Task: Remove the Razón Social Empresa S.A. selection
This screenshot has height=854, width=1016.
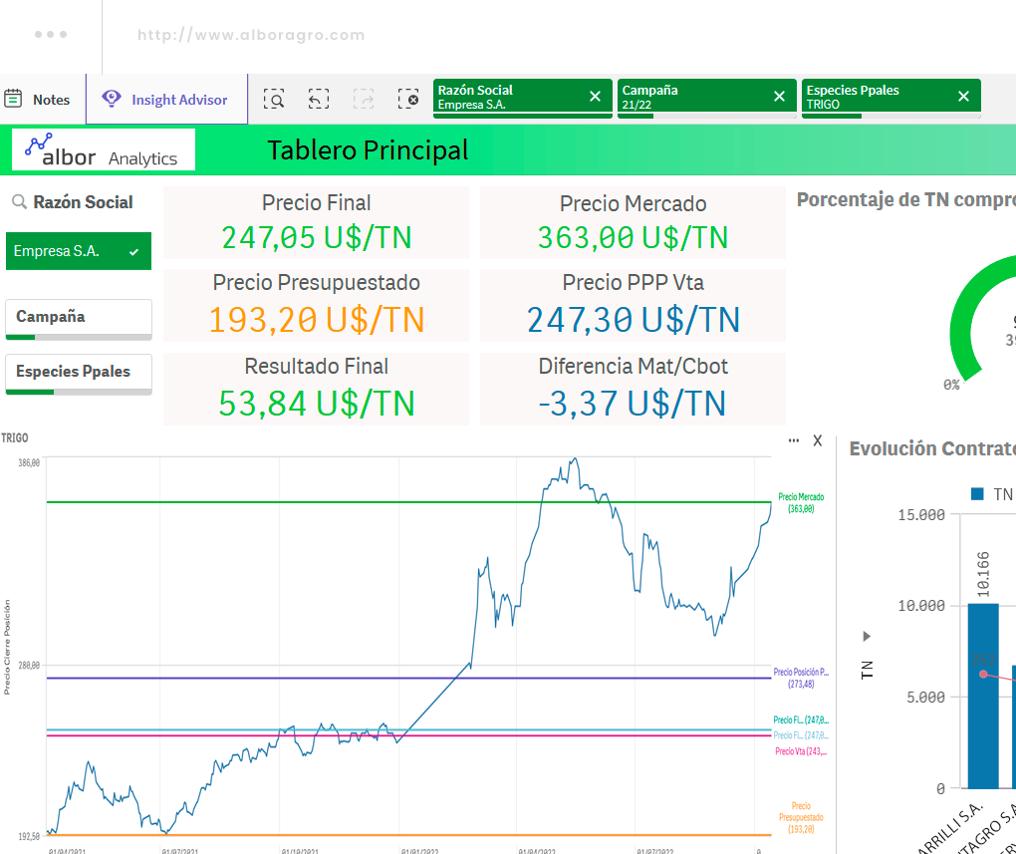Action: (x=595, y=97)
